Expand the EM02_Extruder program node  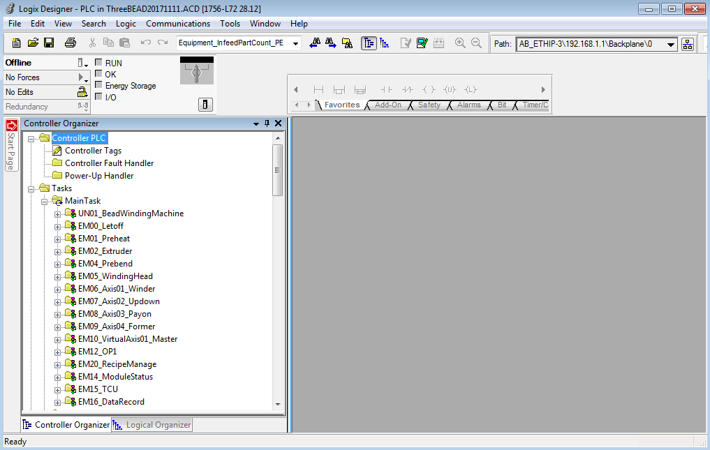coord(58,251)
